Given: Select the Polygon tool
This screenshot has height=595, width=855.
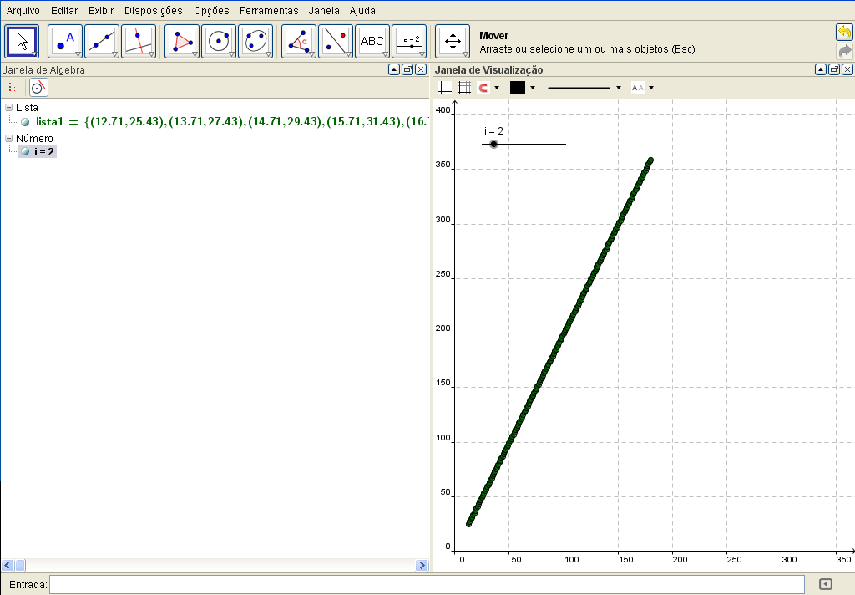Looking at the screenshot, I should 182,41.
